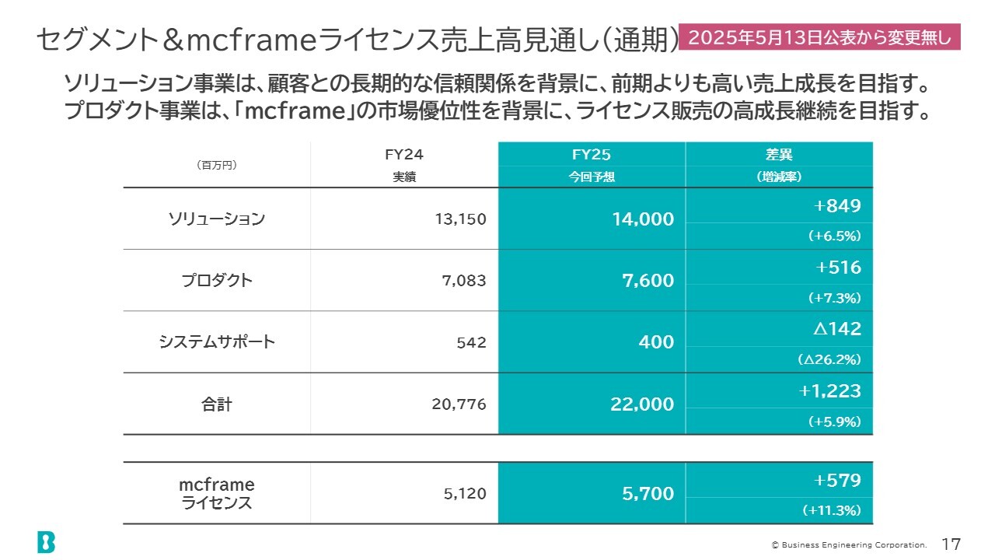
Task: Click the FY25 今回予想 column header
Action: pos(592,165)
